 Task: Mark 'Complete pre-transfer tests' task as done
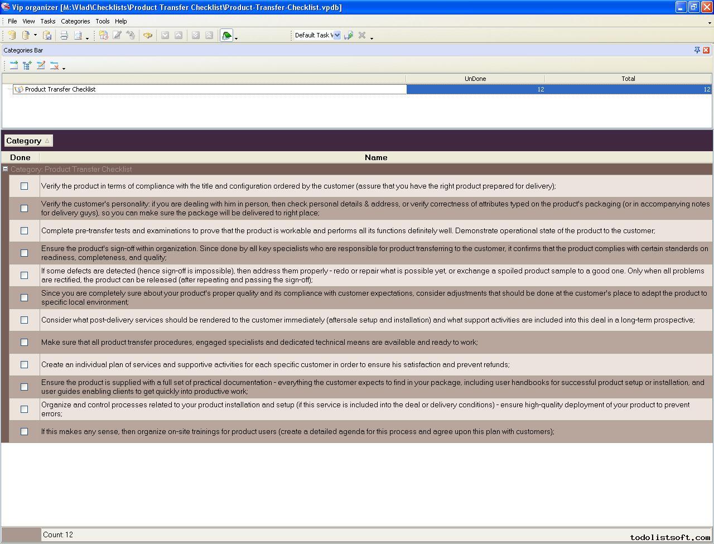click(x=24, y=231)
